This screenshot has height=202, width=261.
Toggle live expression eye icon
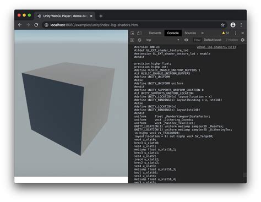tap(186, 40)
